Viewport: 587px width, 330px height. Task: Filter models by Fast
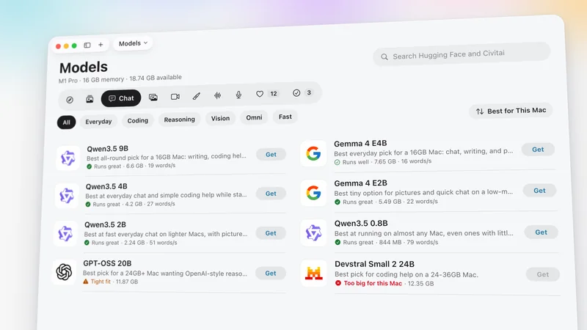point(285,117)
